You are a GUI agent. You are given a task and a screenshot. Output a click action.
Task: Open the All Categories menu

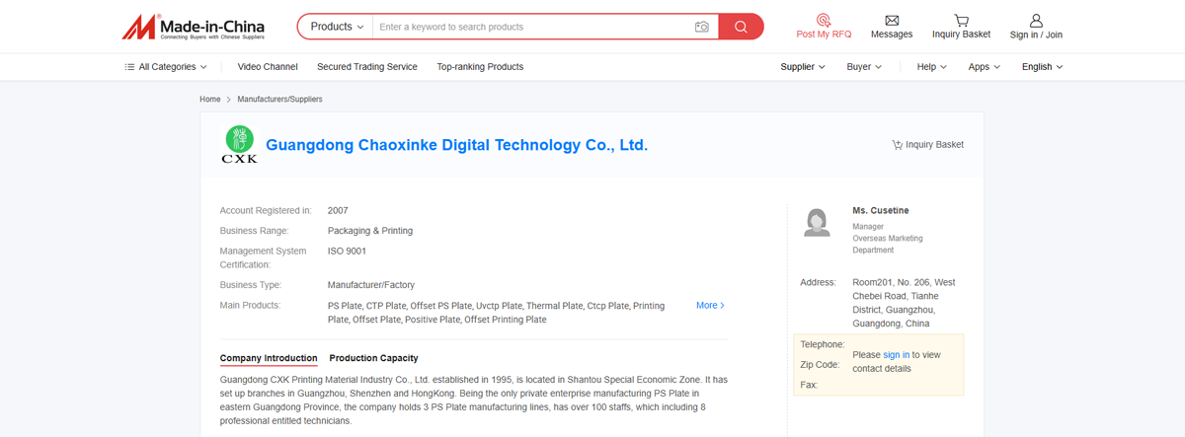pyautogui.click(x=166, y=67)
